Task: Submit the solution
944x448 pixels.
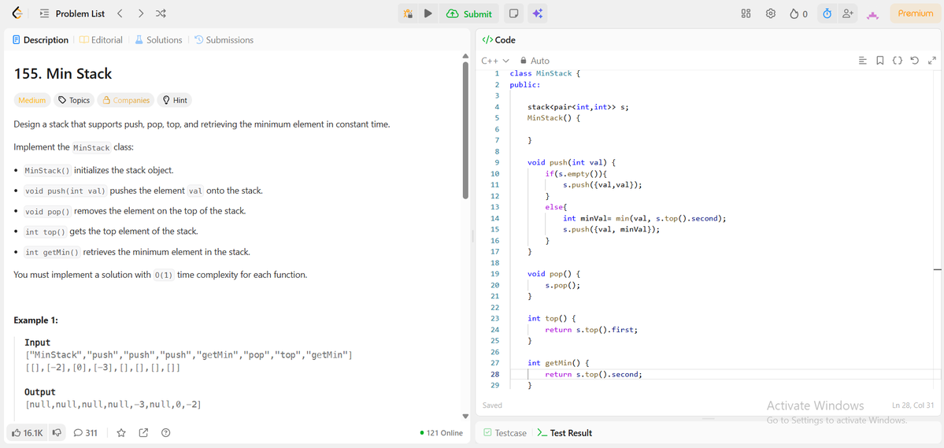Action: 469,13
